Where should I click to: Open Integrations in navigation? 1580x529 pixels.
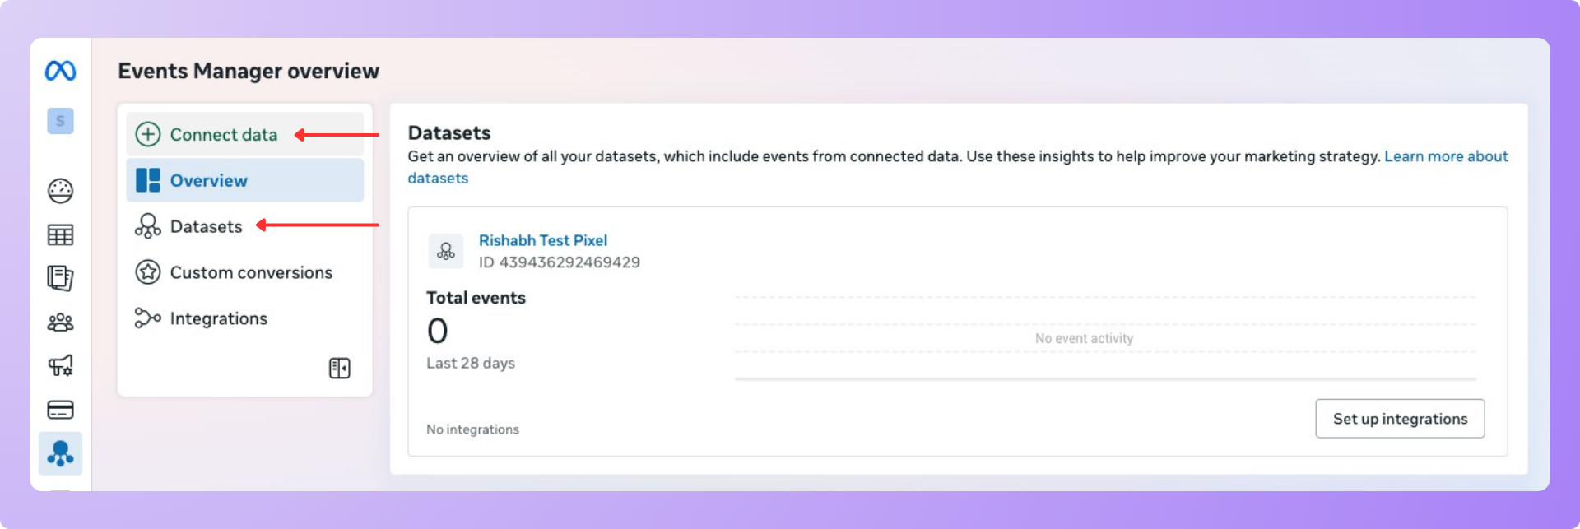[x=218, y=319]
